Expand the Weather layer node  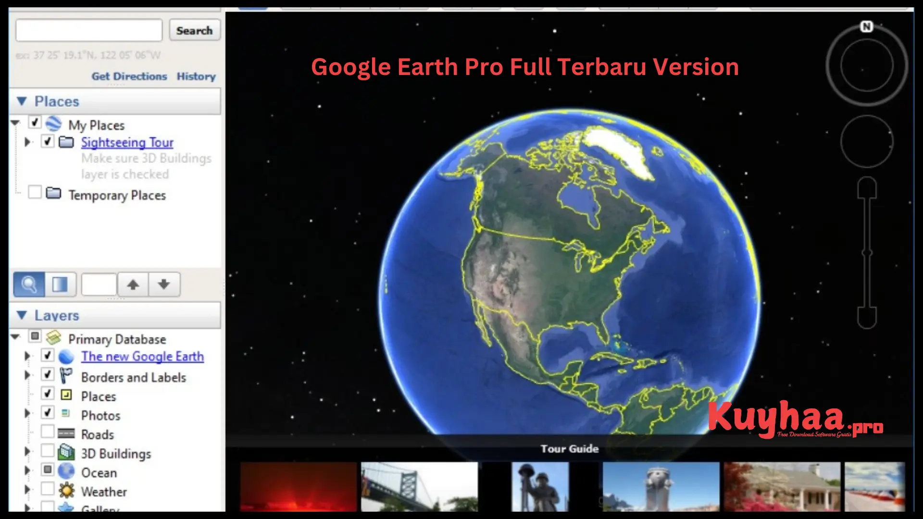(x=28, y=490)
